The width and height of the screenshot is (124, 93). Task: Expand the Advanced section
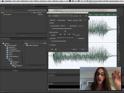pos(52,45)
